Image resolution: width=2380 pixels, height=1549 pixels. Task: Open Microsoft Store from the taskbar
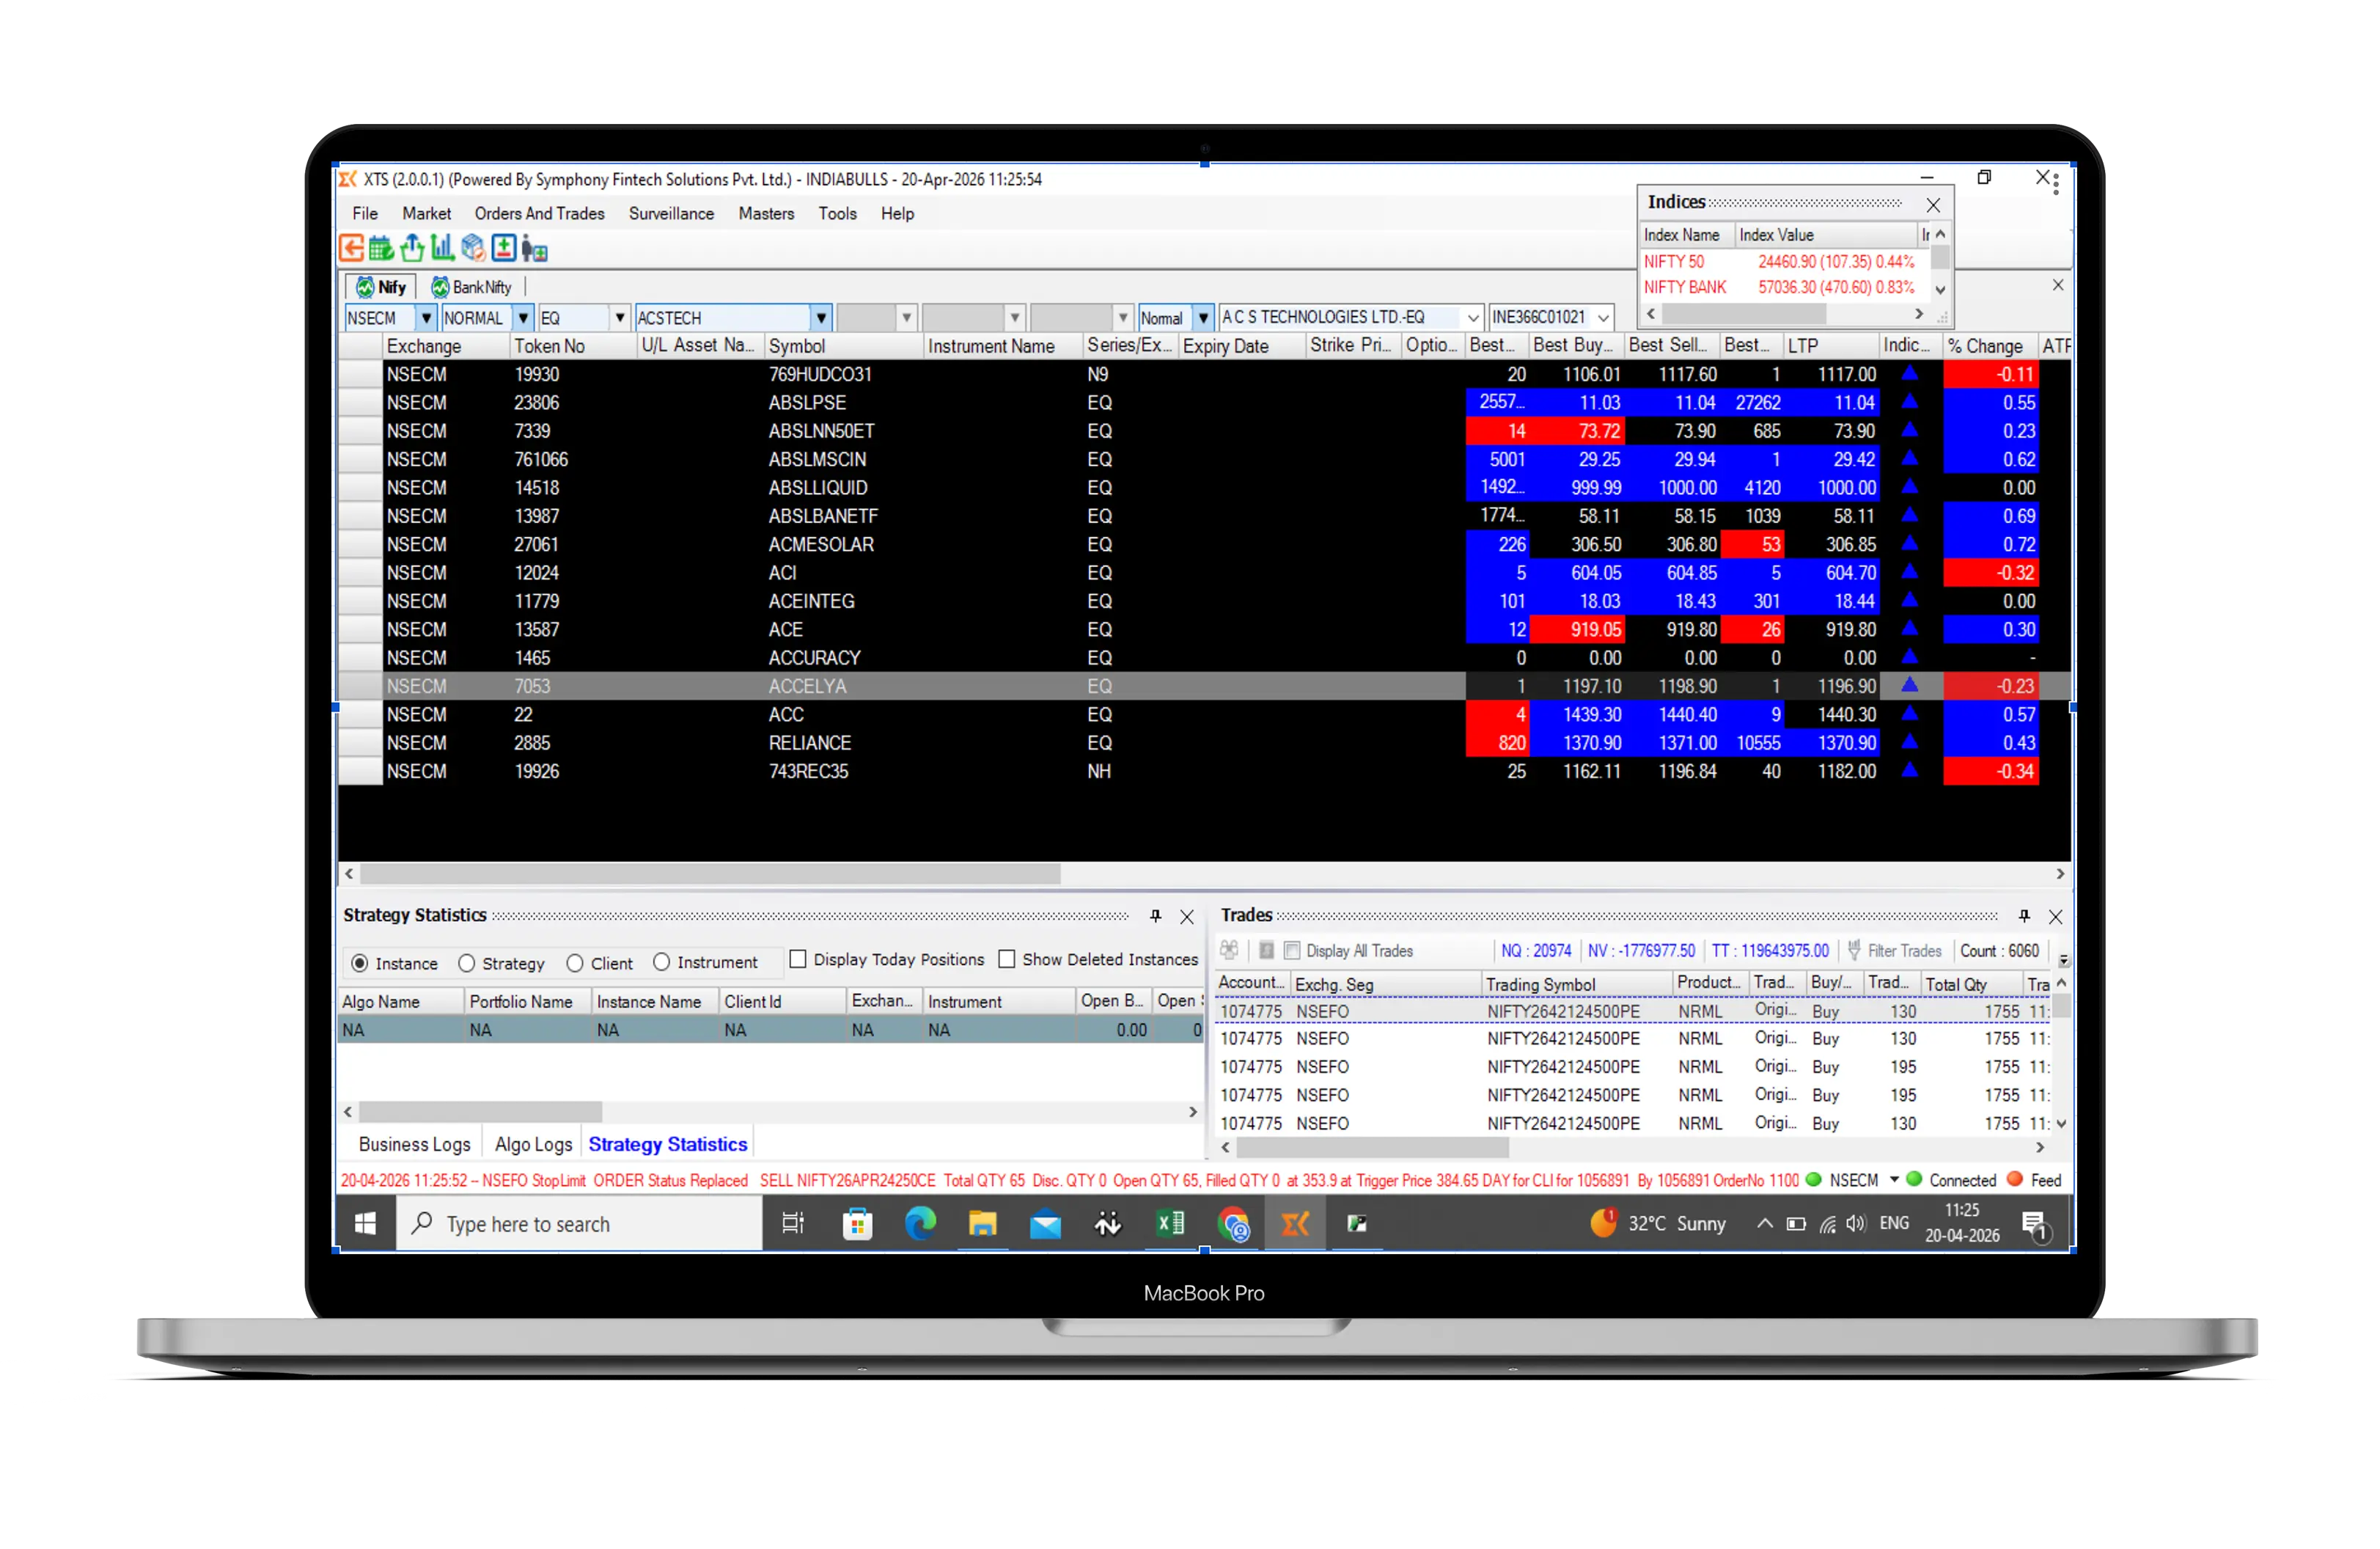coord(857,1223)
